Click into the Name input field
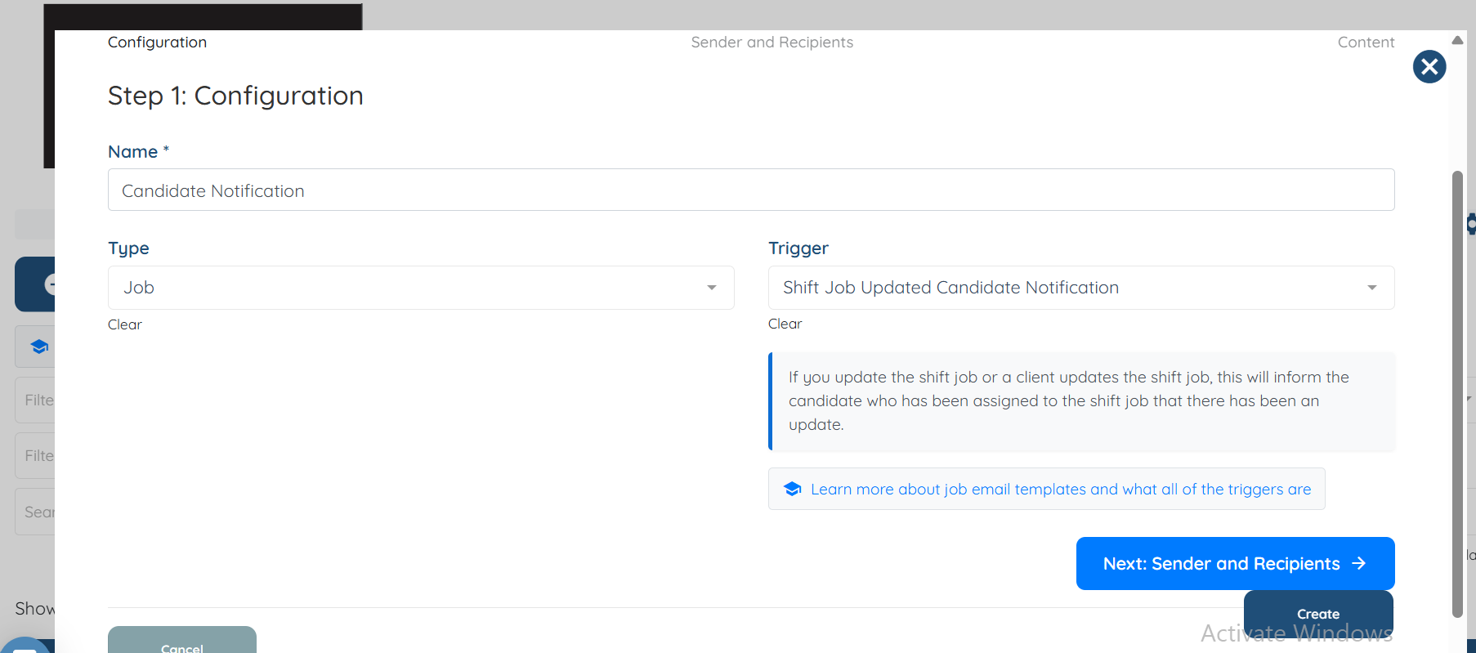This screenshot has width=1476, height=653. 750,190
